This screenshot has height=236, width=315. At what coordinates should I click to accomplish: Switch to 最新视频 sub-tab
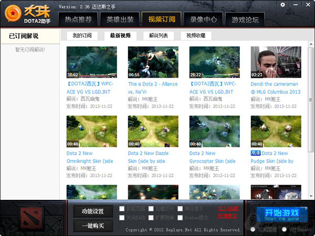120,36
